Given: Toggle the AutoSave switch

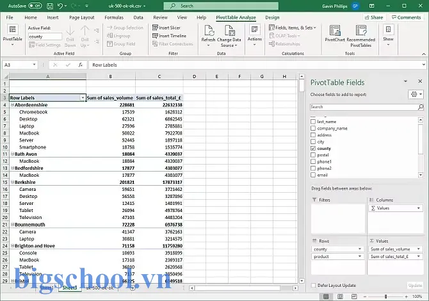Looking at the screenshot, I should [x=35, y=6].
